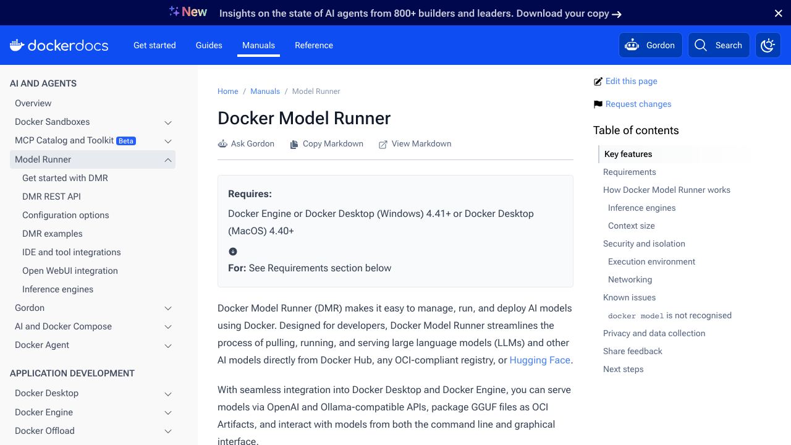Click the banner text about AI agents insights

click(x=414, y=13)
